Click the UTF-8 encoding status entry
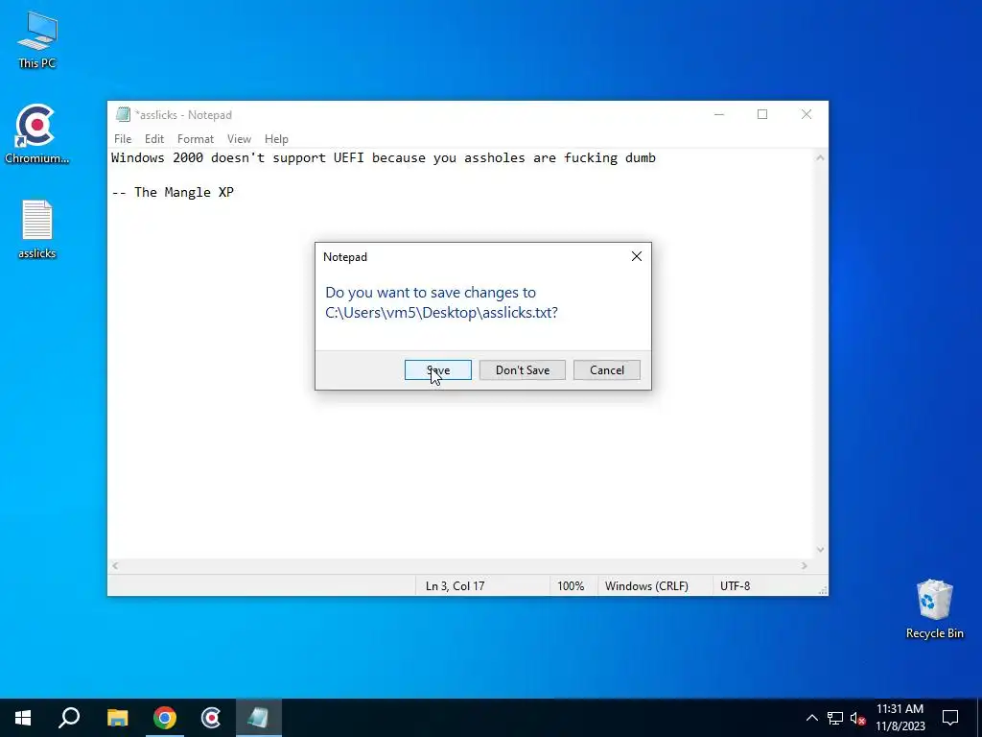Screen dimensions: 982x737 [x=735, y=586]
